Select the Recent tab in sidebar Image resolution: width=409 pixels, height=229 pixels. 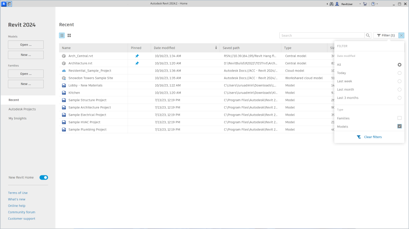point(28,100)
